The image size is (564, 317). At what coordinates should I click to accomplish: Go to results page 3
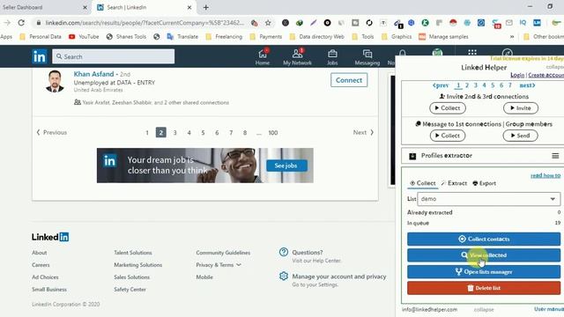(174, 133)
